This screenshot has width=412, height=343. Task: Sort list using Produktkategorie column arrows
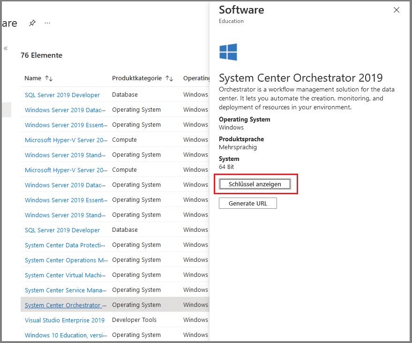point(169,78)
